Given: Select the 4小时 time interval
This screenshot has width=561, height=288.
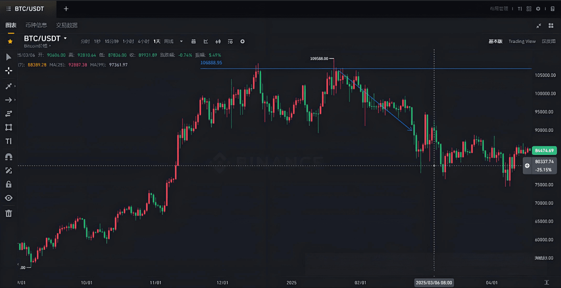Looking at the screenshot, I should pos(143,41).
